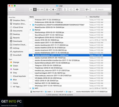The width and height of the screenshot is (119, 107).
Task: Select Telegram-2018-03-04-152830.ips file
Action: 70,65
